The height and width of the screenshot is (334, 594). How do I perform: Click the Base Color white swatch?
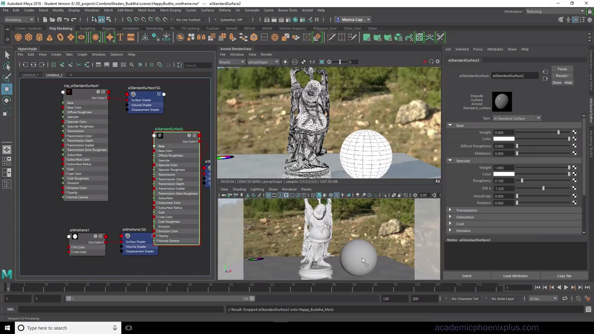504,139
